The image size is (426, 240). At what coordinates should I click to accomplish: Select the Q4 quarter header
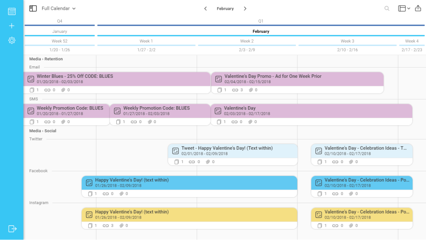[x=59, y=21]
